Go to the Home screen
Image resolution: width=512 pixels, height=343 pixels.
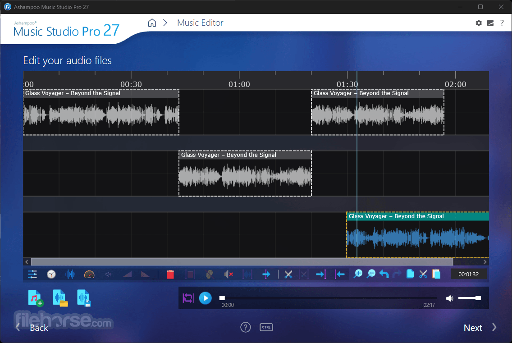pyautogui.click(x=152, y=23)
